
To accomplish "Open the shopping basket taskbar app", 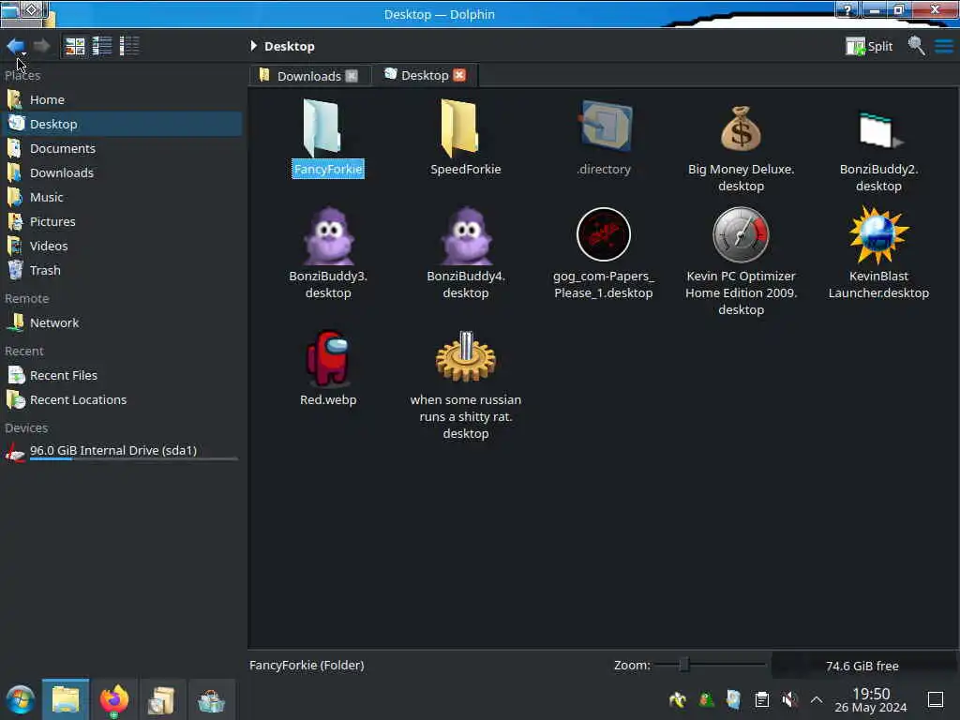I will click(x=211, y=700).
